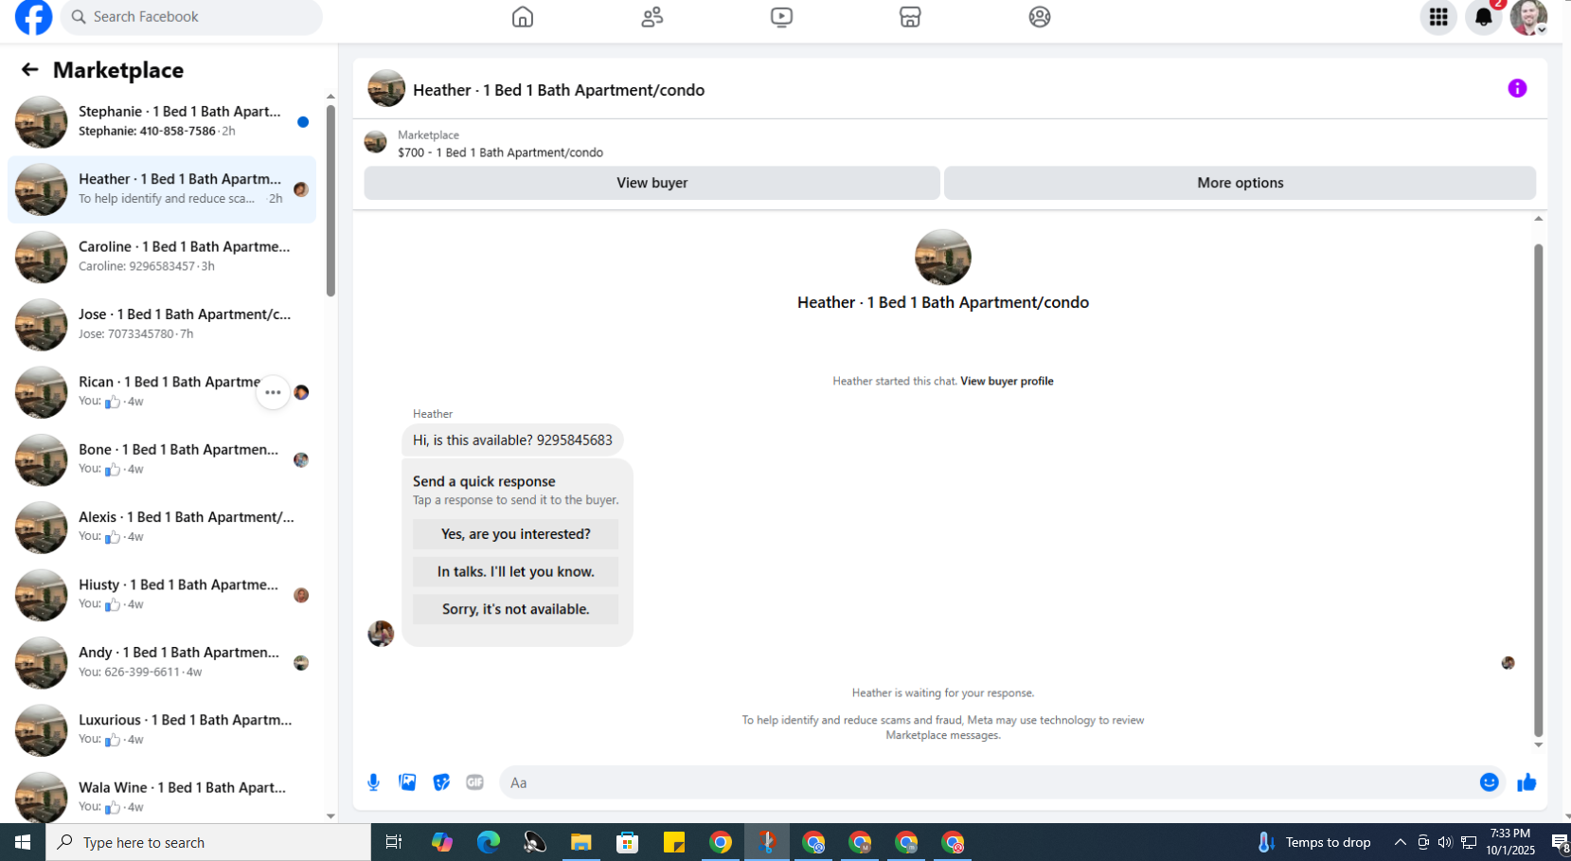Image resolution: width=1571 pixels, height=861 pixels.
Task: Open Hiusty's conversation
Action: coord(162,595)
